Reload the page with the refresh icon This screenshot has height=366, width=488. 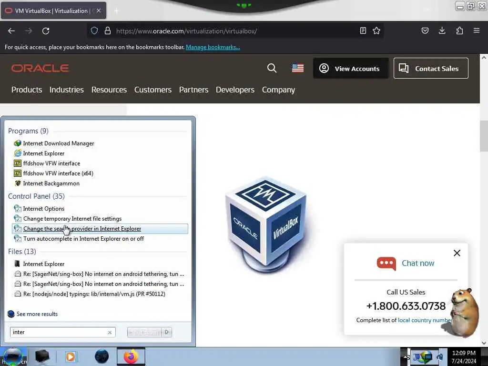tap(46, 31)
